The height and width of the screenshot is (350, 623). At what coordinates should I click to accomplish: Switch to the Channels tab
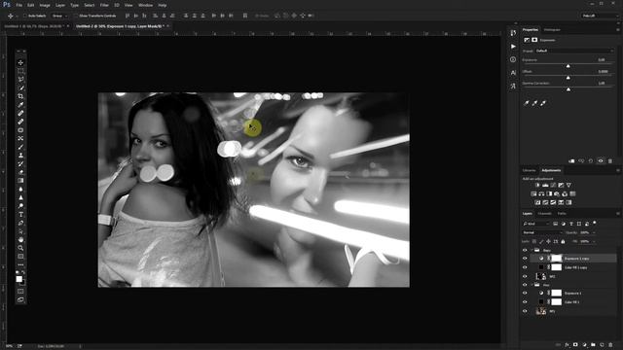(x=544, y=214)
